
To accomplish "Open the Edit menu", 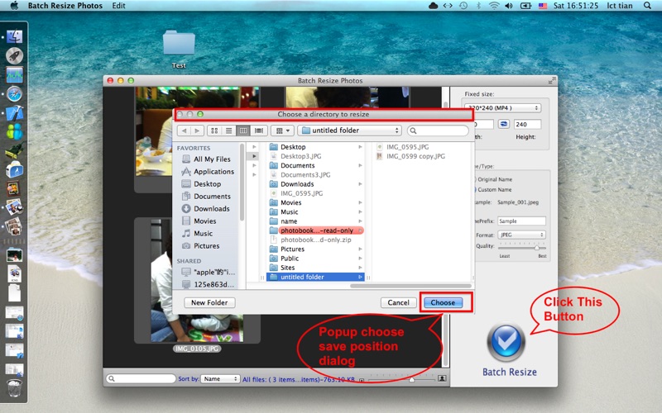I will (118, 6).
